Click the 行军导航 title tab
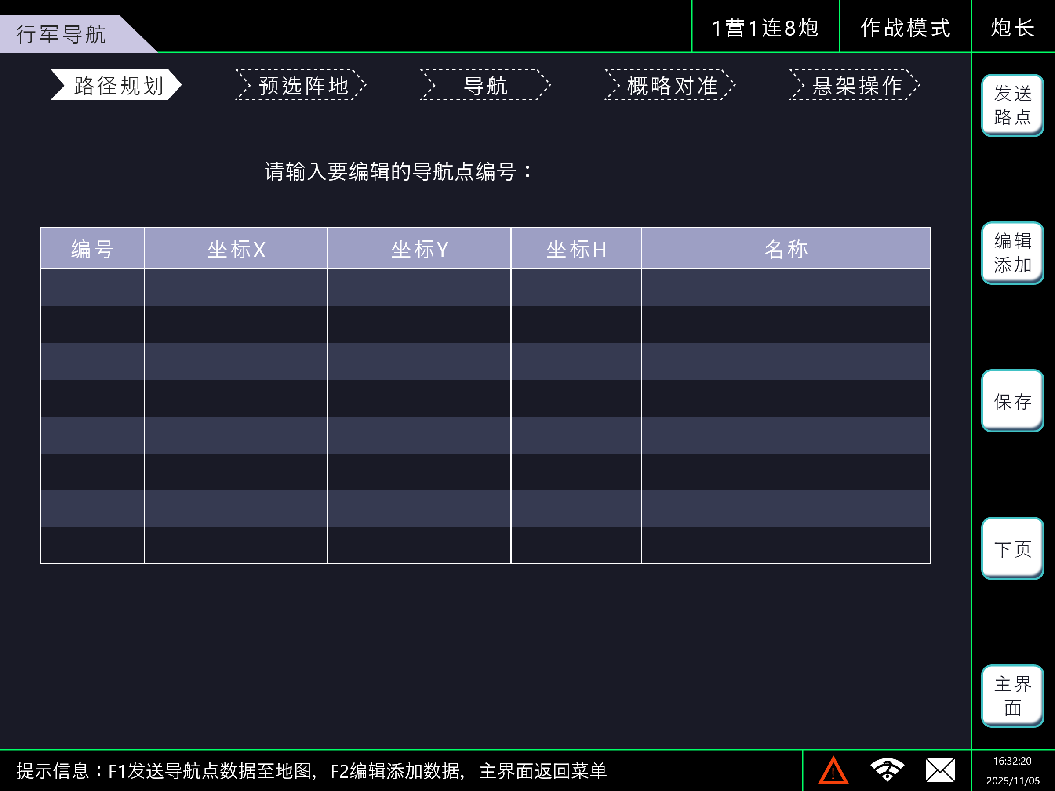 pyautogui.click(x=62, y=34)
